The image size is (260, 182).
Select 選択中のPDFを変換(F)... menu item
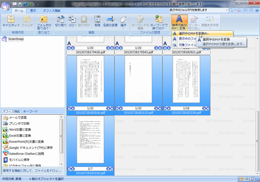click(202, 33)
